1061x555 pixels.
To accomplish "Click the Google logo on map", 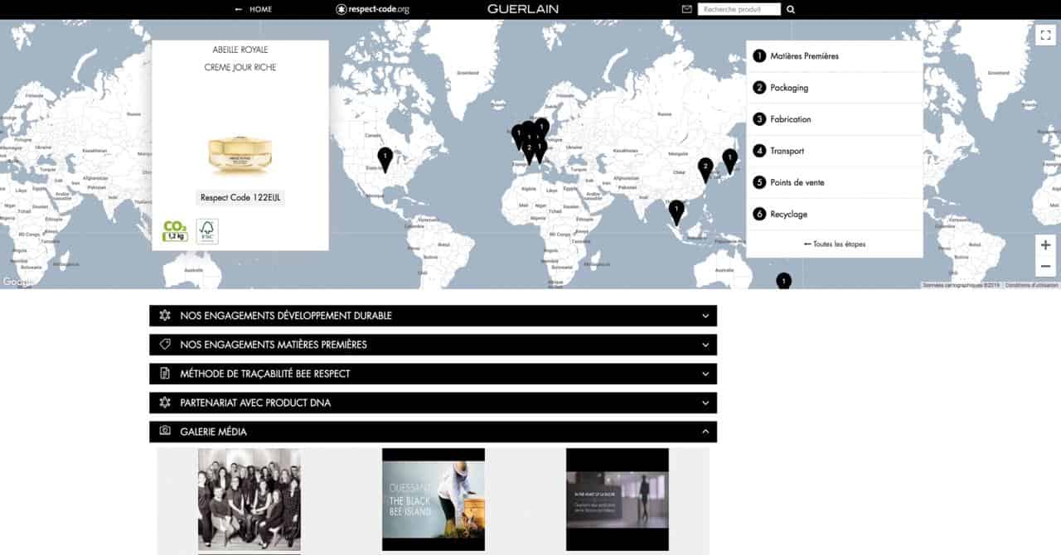I will pyautogui.click(x=17, y=282).
